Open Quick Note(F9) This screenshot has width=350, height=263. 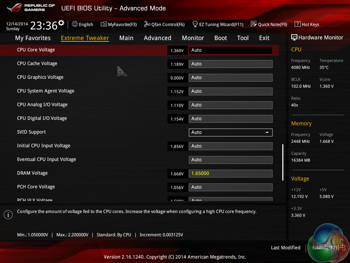tap(269, 24)
